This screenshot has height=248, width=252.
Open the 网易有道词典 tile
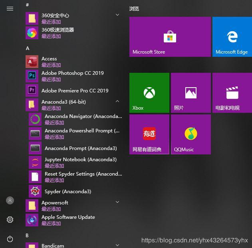149,134
